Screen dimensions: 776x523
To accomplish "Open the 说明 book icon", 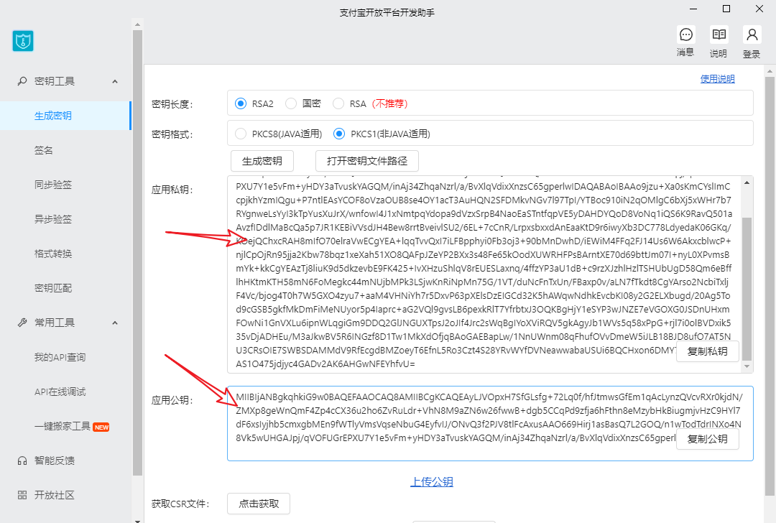I will pyautogui.click(x=719, y=34).
